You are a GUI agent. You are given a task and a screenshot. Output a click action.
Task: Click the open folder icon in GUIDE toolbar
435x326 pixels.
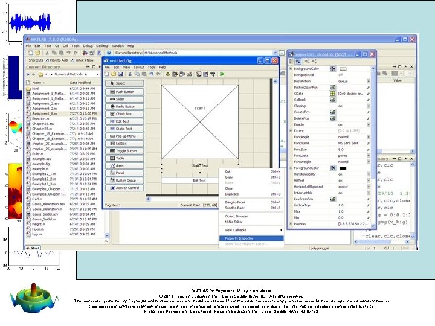pos(114,74)
